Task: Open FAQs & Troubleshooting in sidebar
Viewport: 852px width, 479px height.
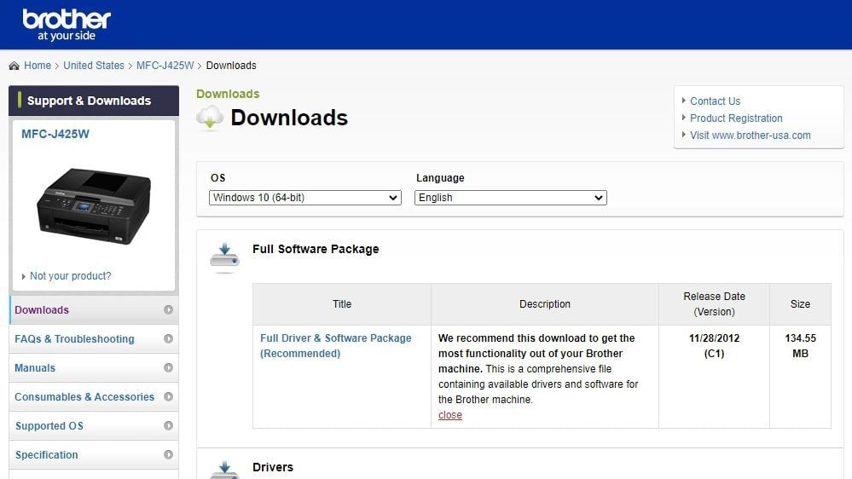Action: (74, 339)
